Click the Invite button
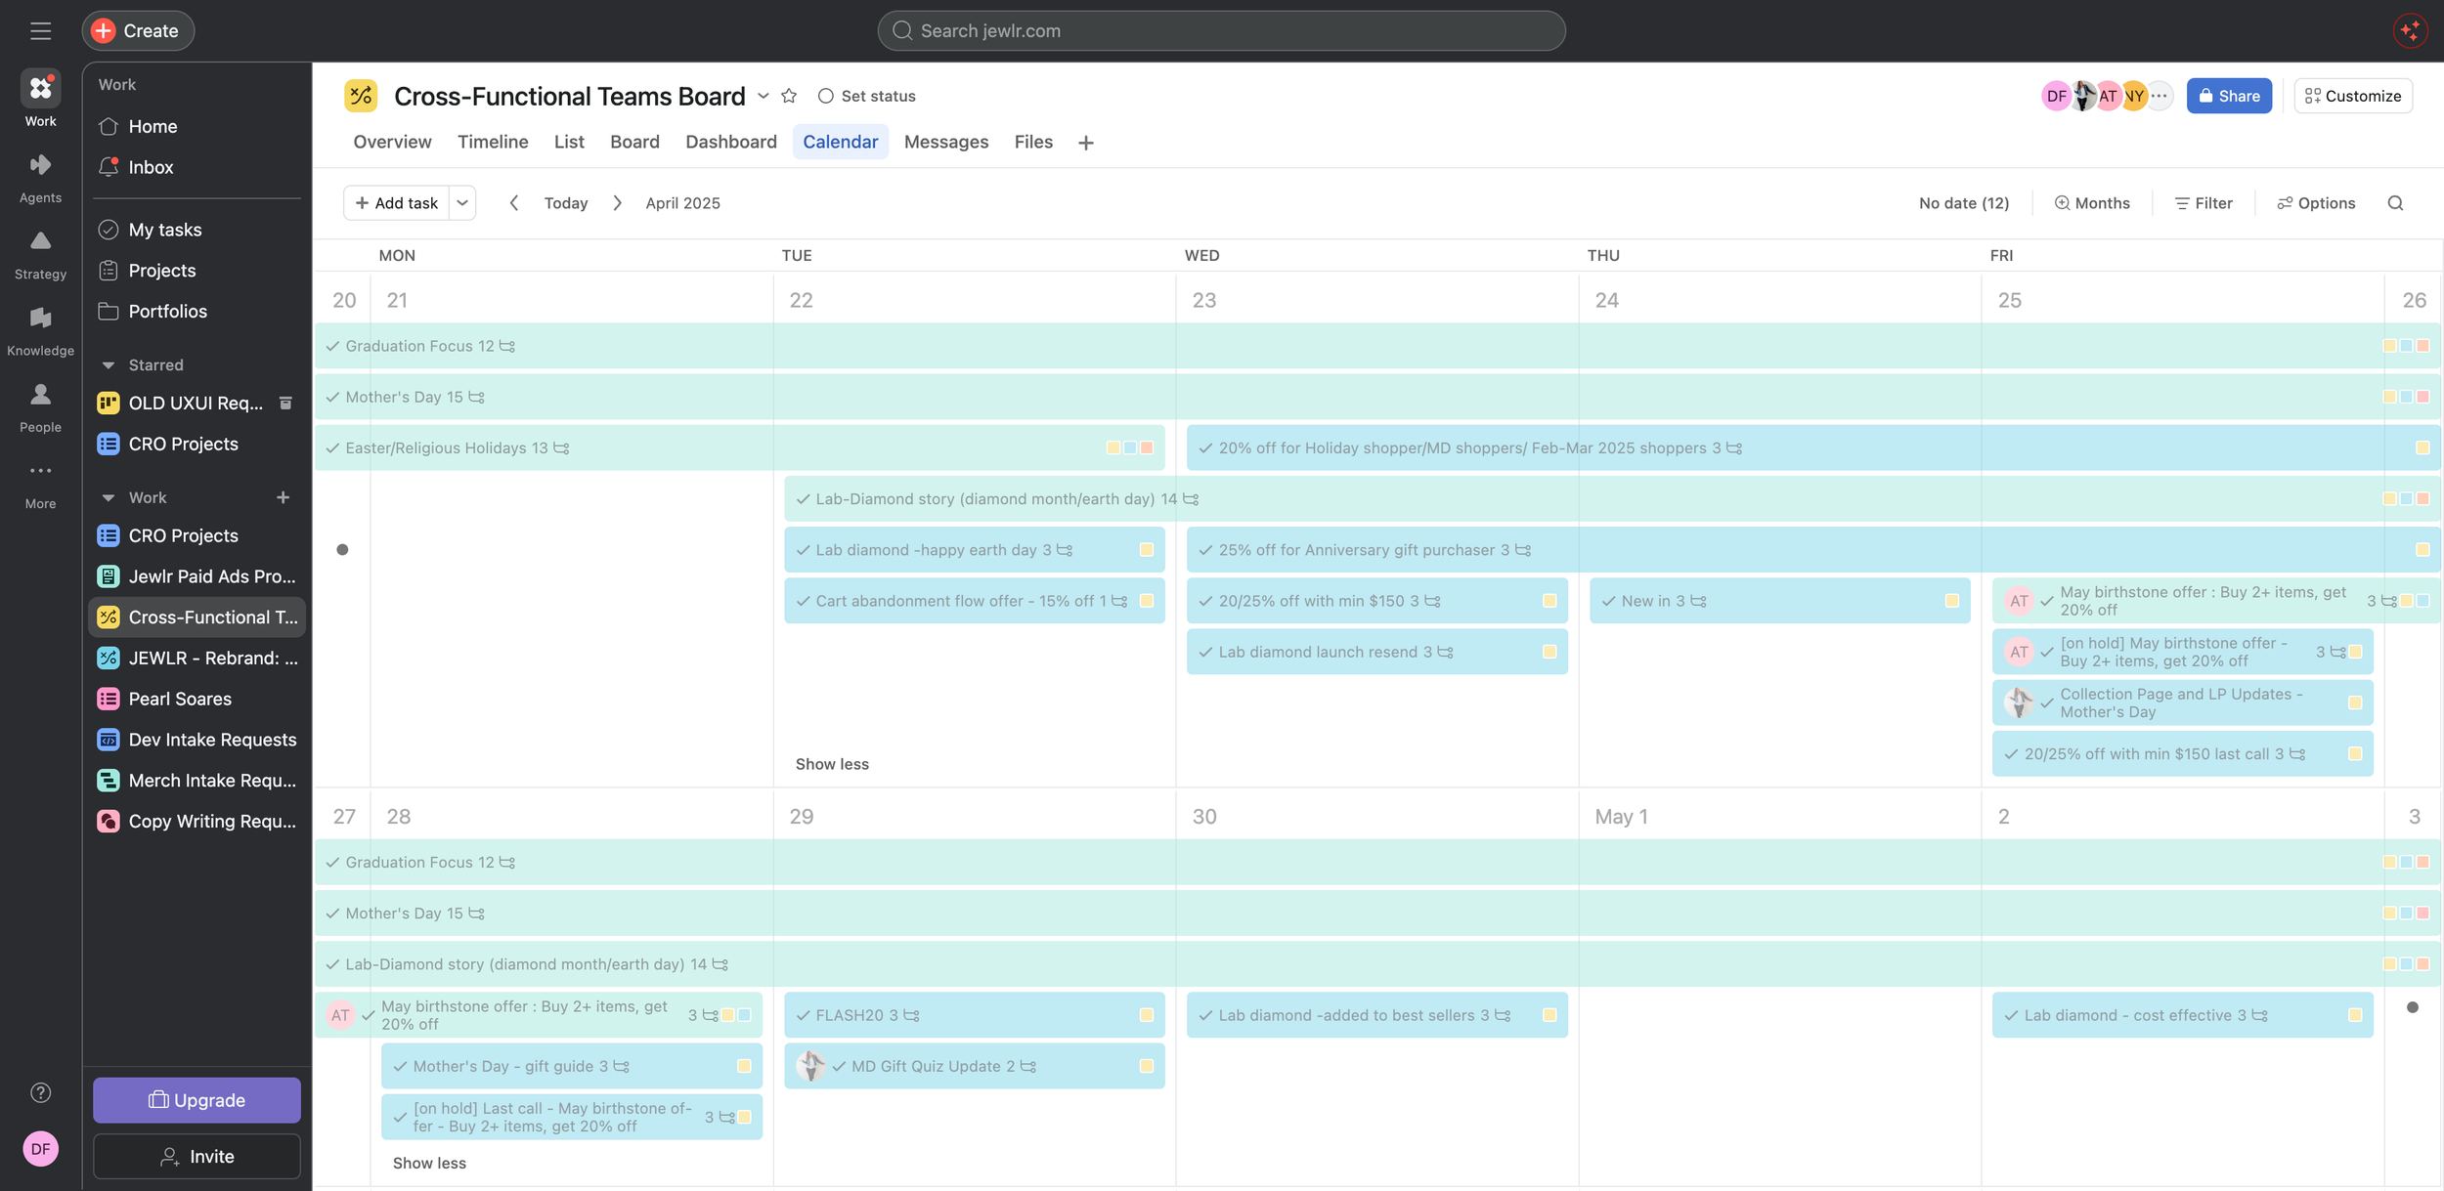2444x1191 pixels. tap(196, 1157)
